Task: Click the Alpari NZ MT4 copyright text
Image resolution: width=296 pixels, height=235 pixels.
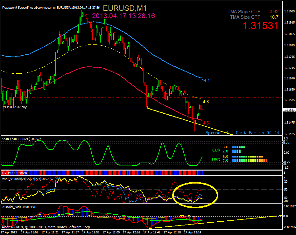Action: pyautogui.click(x=46, y=227)
